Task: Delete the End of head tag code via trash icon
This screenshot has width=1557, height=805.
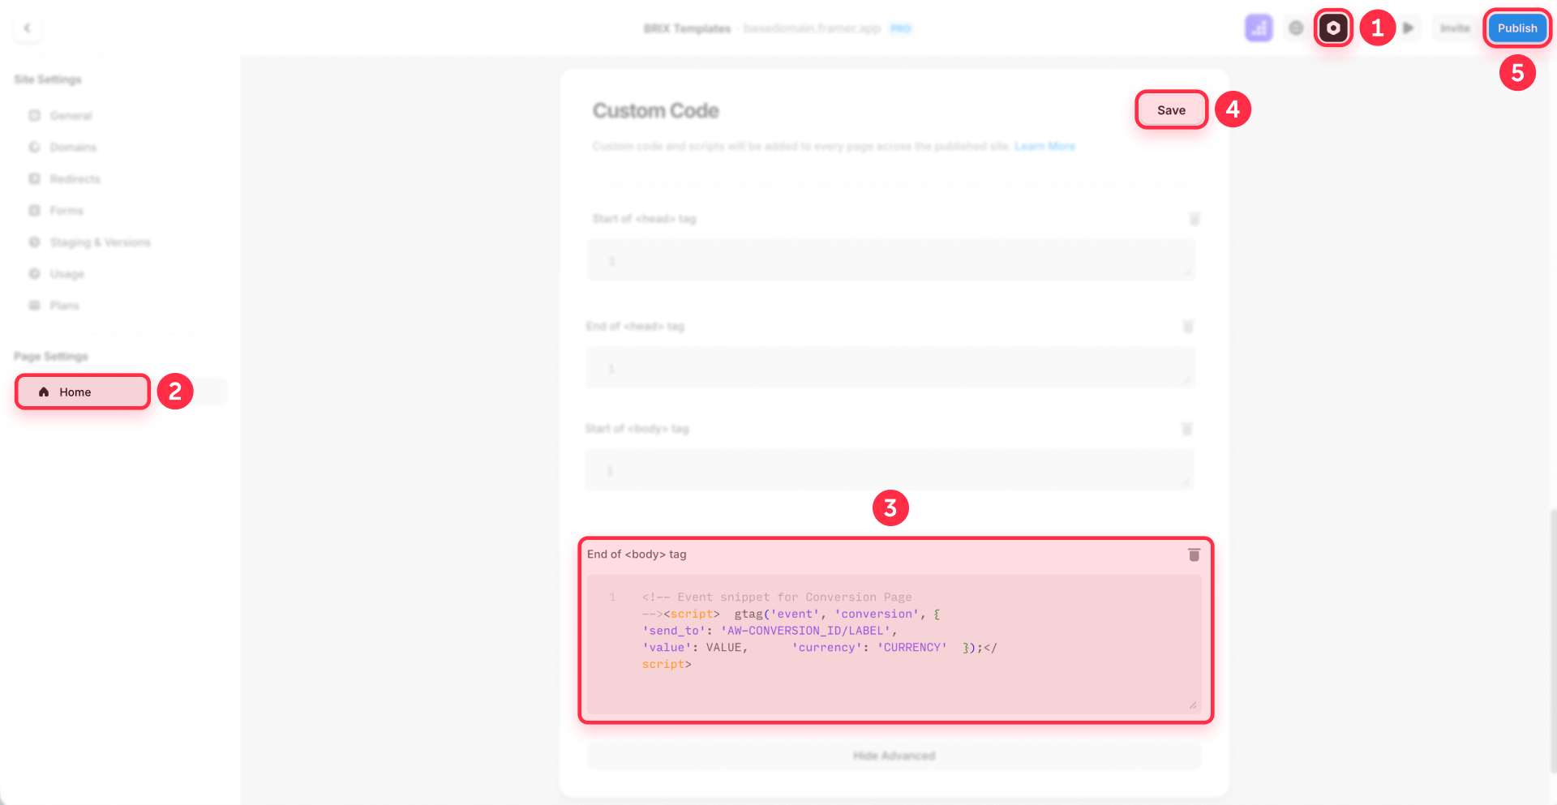Action: tap(1189, 326)
